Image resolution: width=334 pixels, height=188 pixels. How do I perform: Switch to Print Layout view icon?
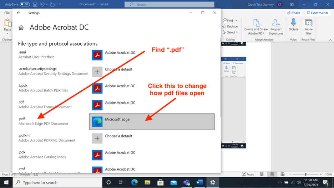point(272,174)
